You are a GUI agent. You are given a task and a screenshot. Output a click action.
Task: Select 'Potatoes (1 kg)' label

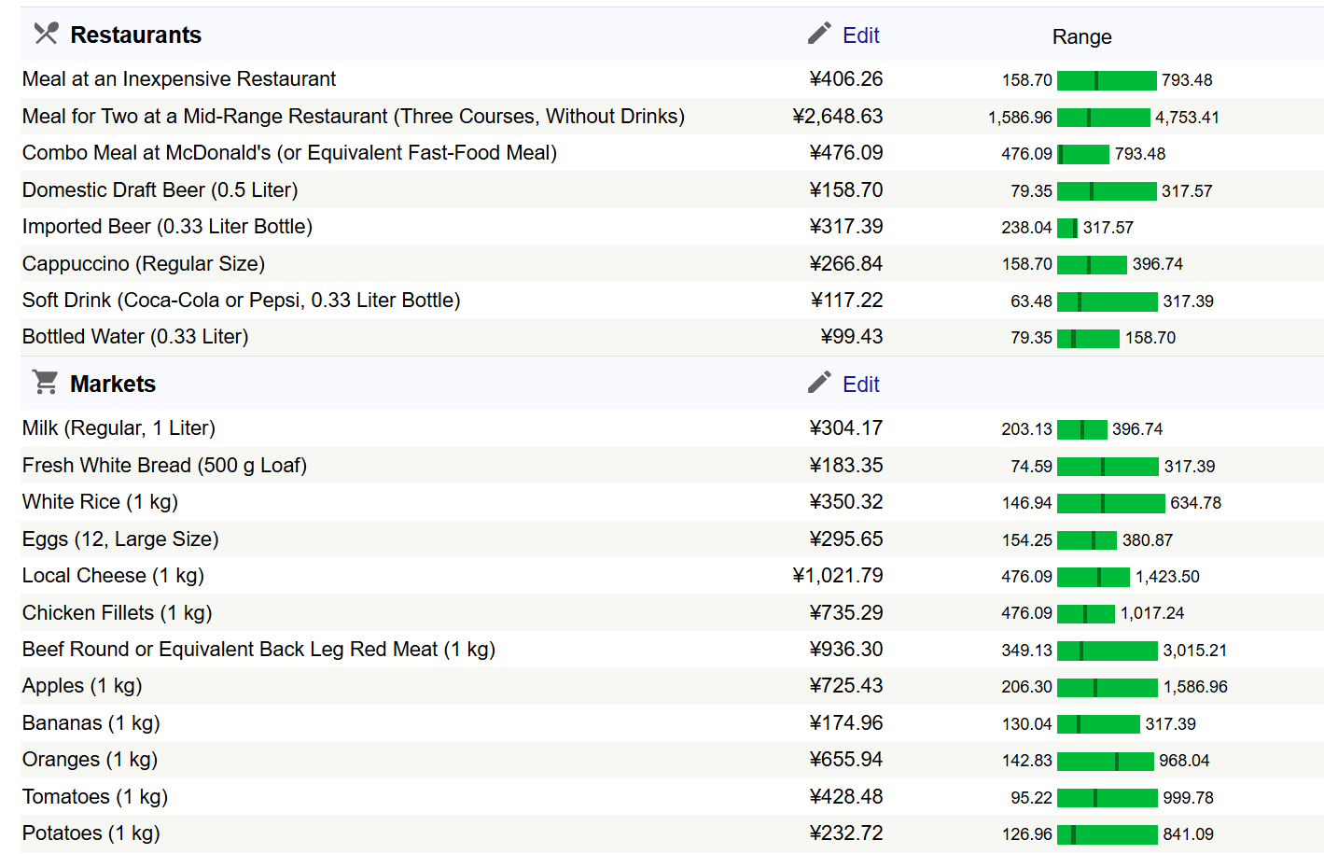(x=91, y=833)
